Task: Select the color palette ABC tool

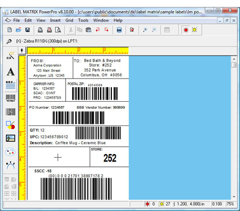Action: [x=11, y=152]
